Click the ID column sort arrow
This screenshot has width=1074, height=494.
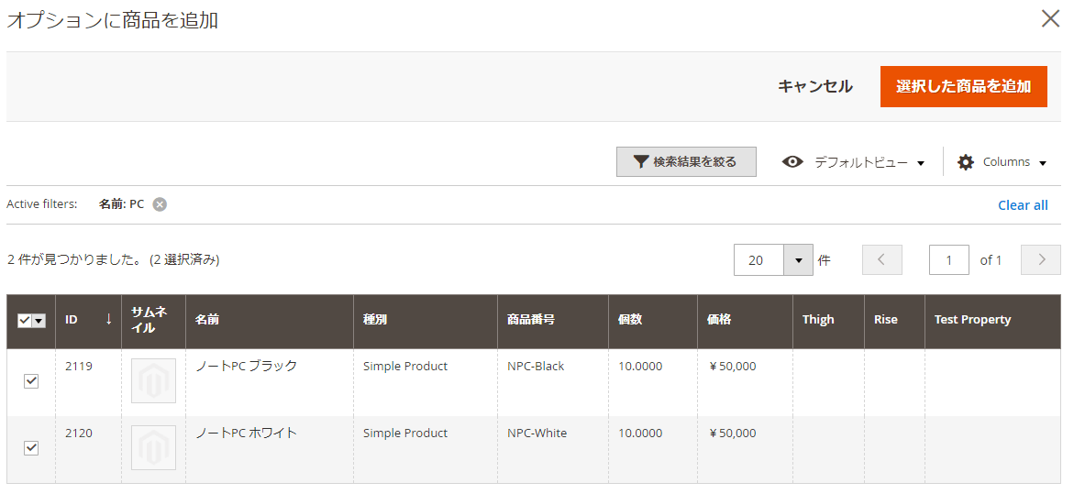coord(108,319)
